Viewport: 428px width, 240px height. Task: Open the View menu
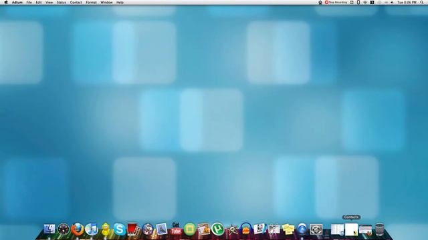49,3
